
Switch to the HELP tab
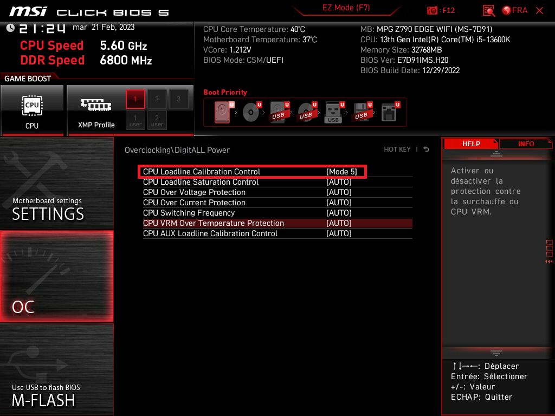pos(471,144)
